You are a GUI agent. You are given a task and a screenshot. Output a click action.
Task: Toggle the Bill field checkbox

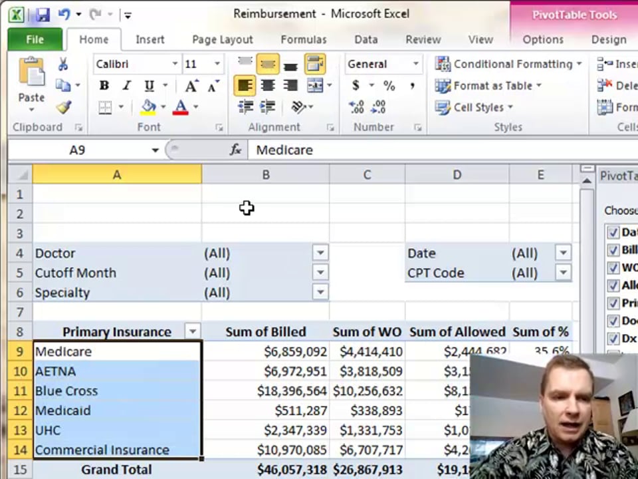coord(613,250)
